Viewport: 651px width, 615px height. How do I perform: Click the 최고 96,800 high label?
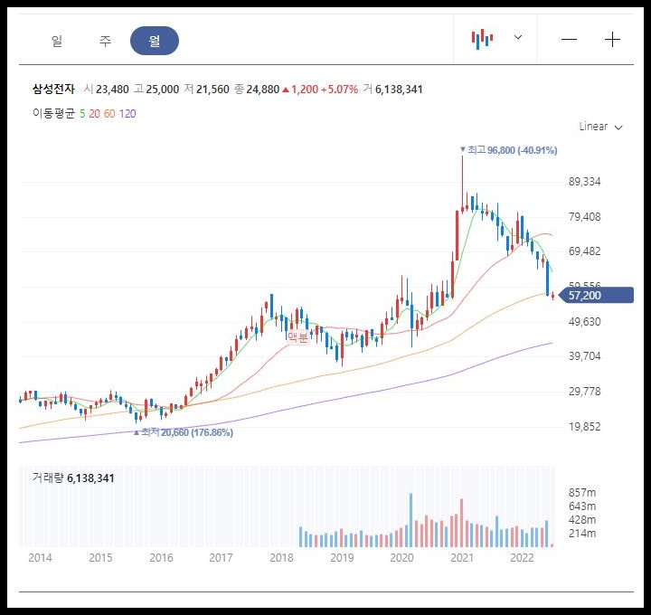pyautogui.click(x=508, y=150)
